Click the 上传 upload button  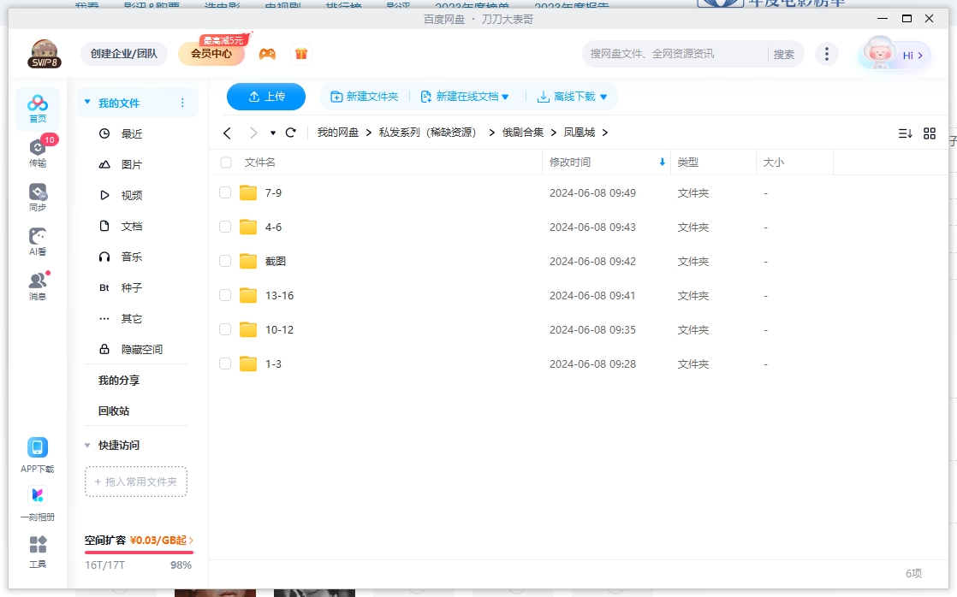(266, 97)
